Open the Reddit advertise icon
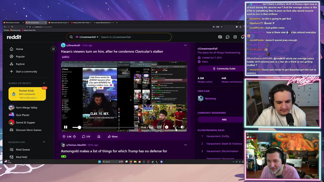This screenshot has height=182, width=324. (x=220, y=37)
